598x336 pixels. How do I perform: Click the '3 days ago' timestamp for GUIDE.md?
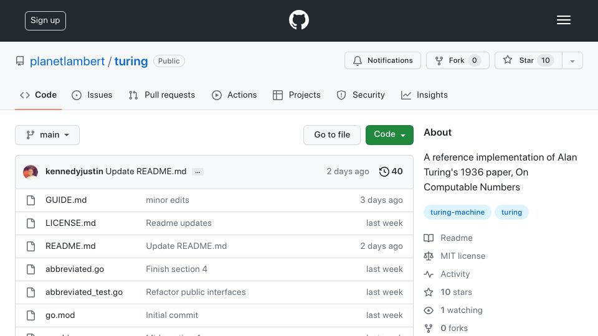(x=381, y=200)
